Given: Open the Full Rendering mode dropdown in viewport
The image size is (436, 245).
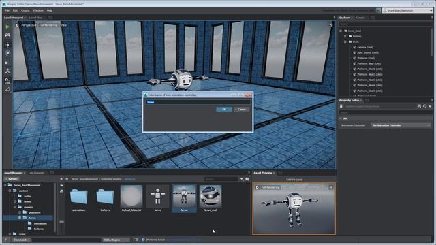Looking at the screenshot, I should (x=48, y=25).
